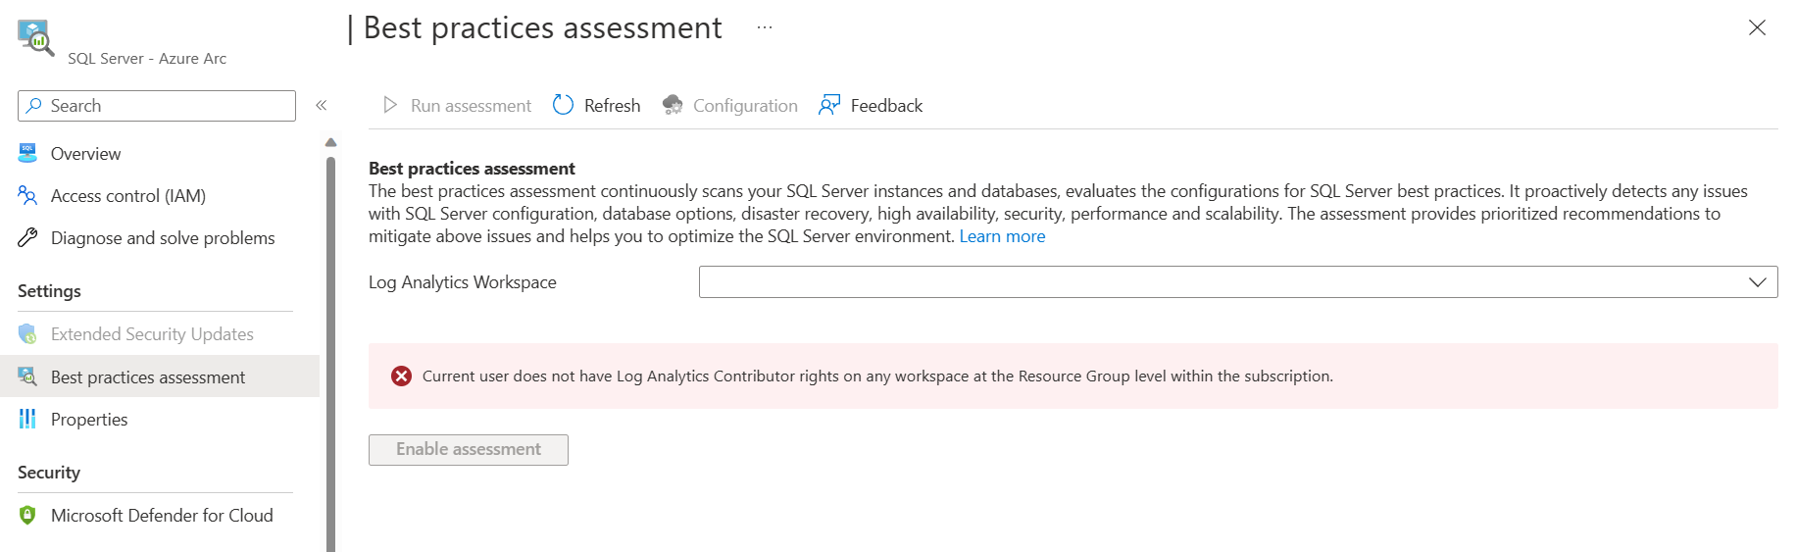Click the Access control (IAM) people icon
Viewport: 1796px width, 552px height.
[x=27, y=195]
